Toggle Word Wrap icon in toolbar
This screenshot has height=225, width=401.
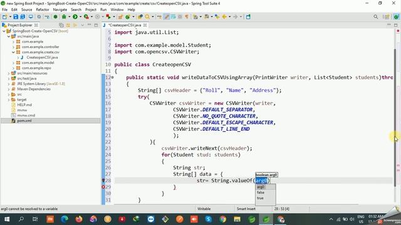[173, 17]
